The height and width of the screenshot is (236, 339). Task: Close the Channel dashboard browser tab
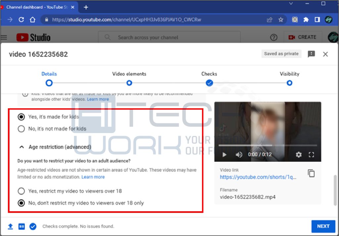73,7
